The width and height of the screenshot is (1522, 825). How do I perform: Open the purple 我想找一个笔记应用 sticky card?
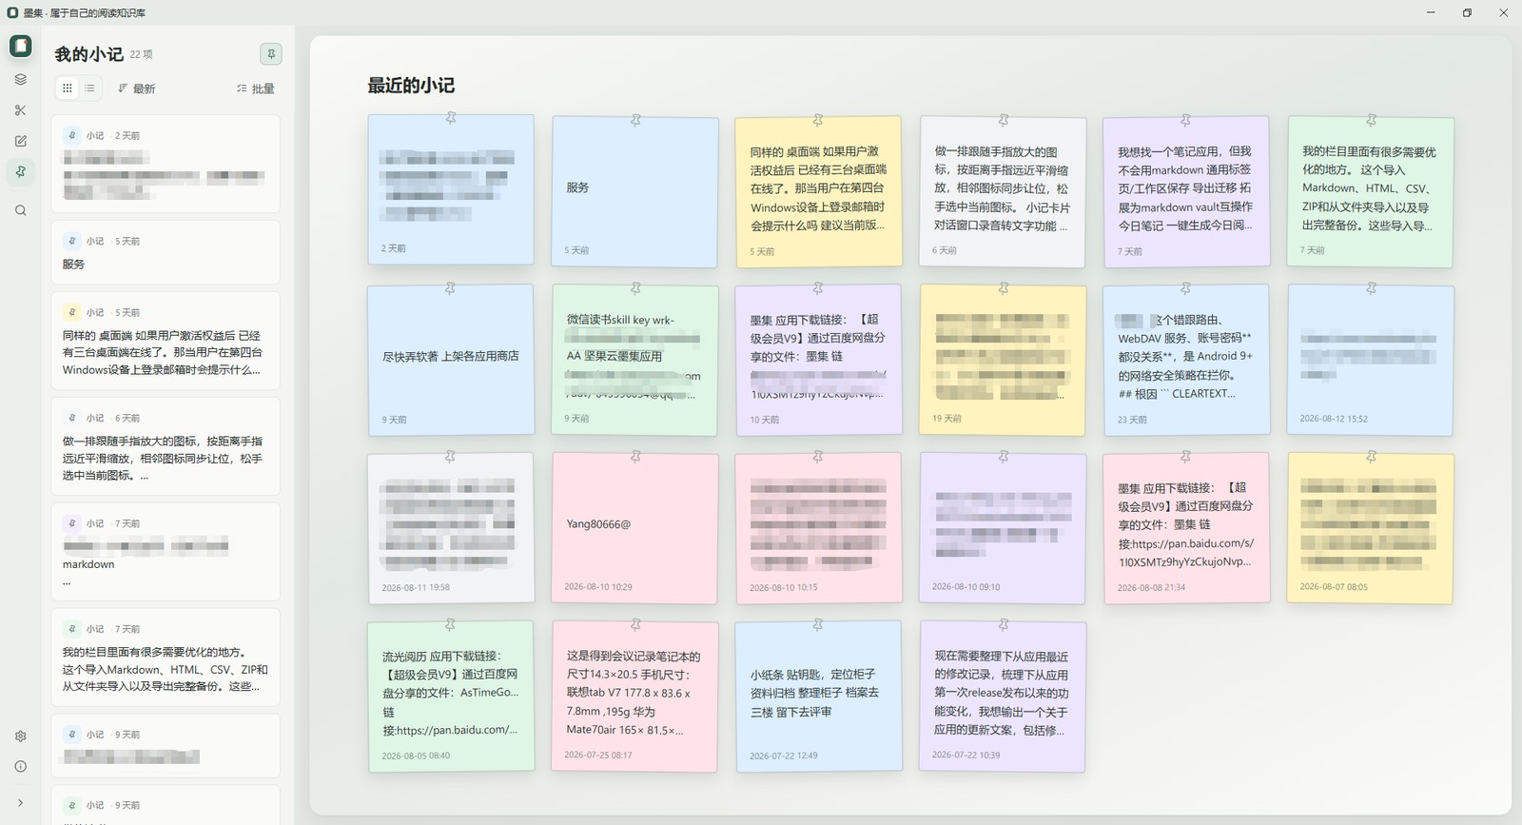click(x=1186, y=191)
